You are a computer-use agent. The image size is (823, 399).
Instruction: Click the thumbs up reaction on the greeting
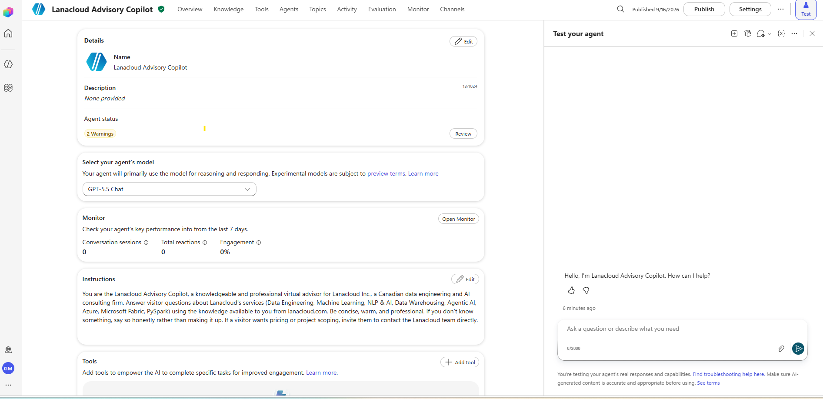(571, 290)
